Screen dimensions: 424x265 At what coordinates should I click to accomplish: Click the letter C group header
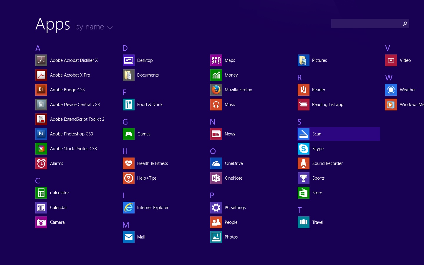click(x=38, y=180)
